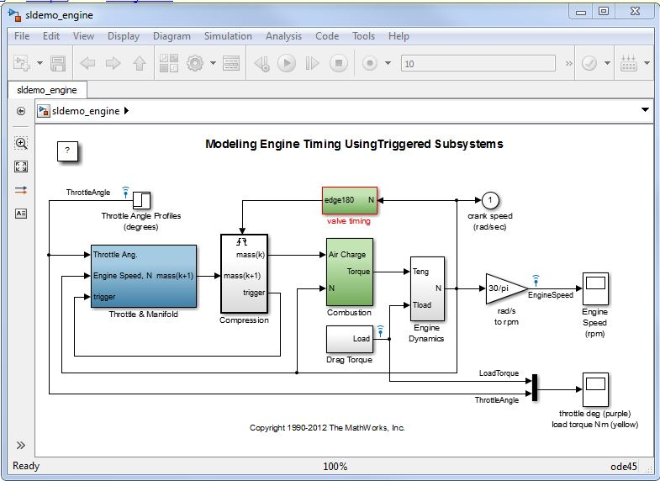Click the Hide/Show Model Browser back arrow

pos(21,111)
